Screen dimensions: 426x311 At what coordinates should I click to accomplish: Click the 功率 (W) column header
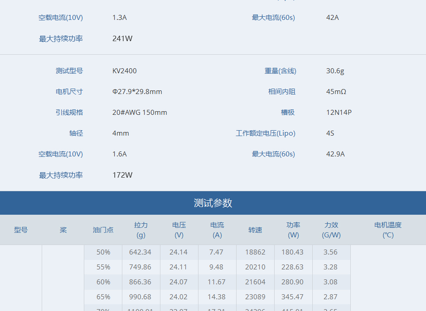tap(293, 230)
